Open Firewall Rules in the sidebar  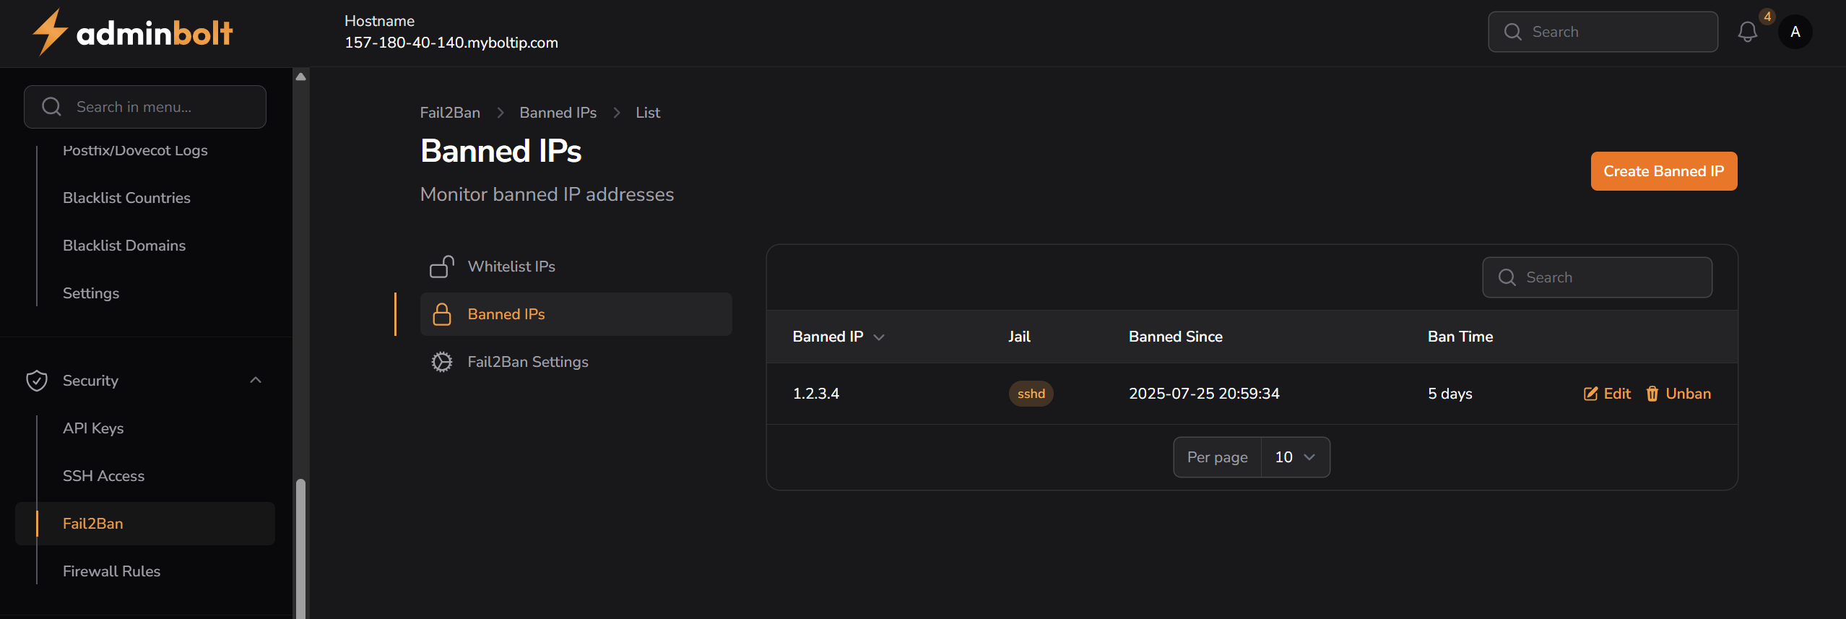pos(111,571)
